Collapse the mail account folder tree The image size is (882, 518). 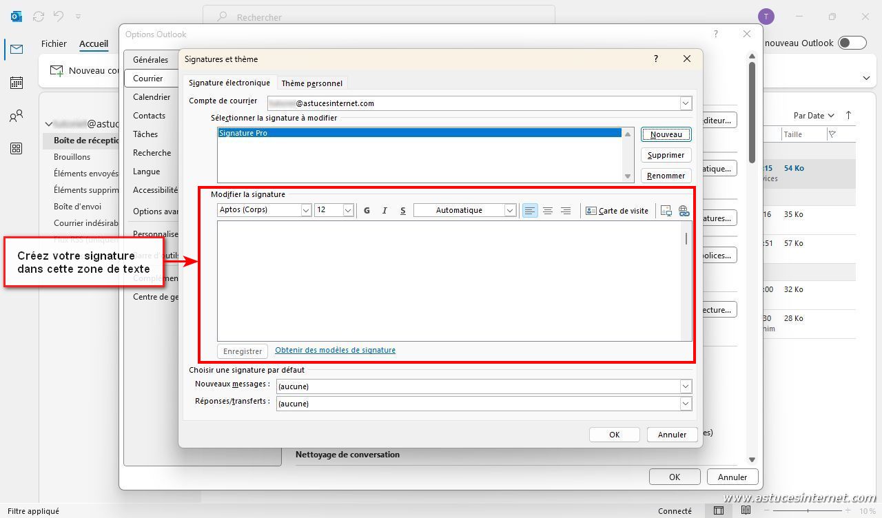(48, 124)
